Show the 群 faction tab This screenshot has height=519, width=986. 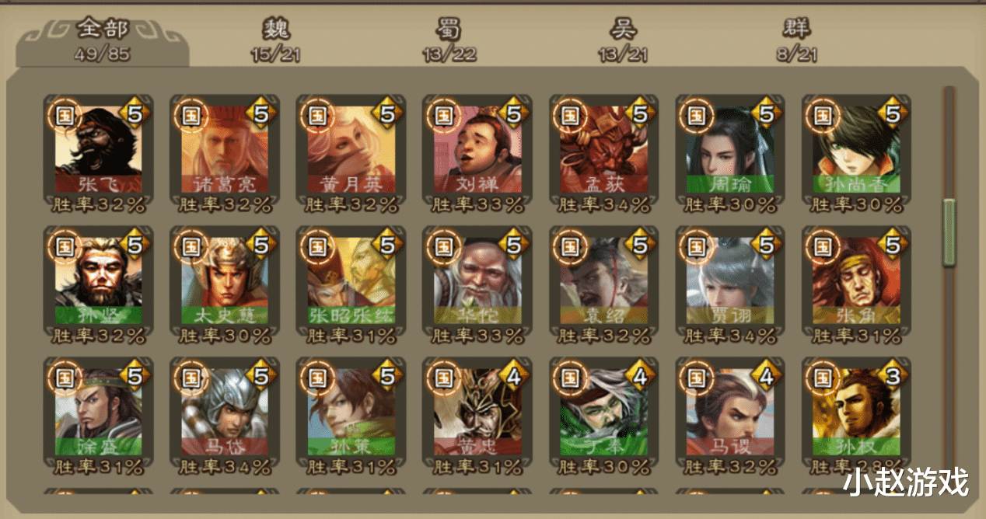pyautogui.click(x=797, y=40)
